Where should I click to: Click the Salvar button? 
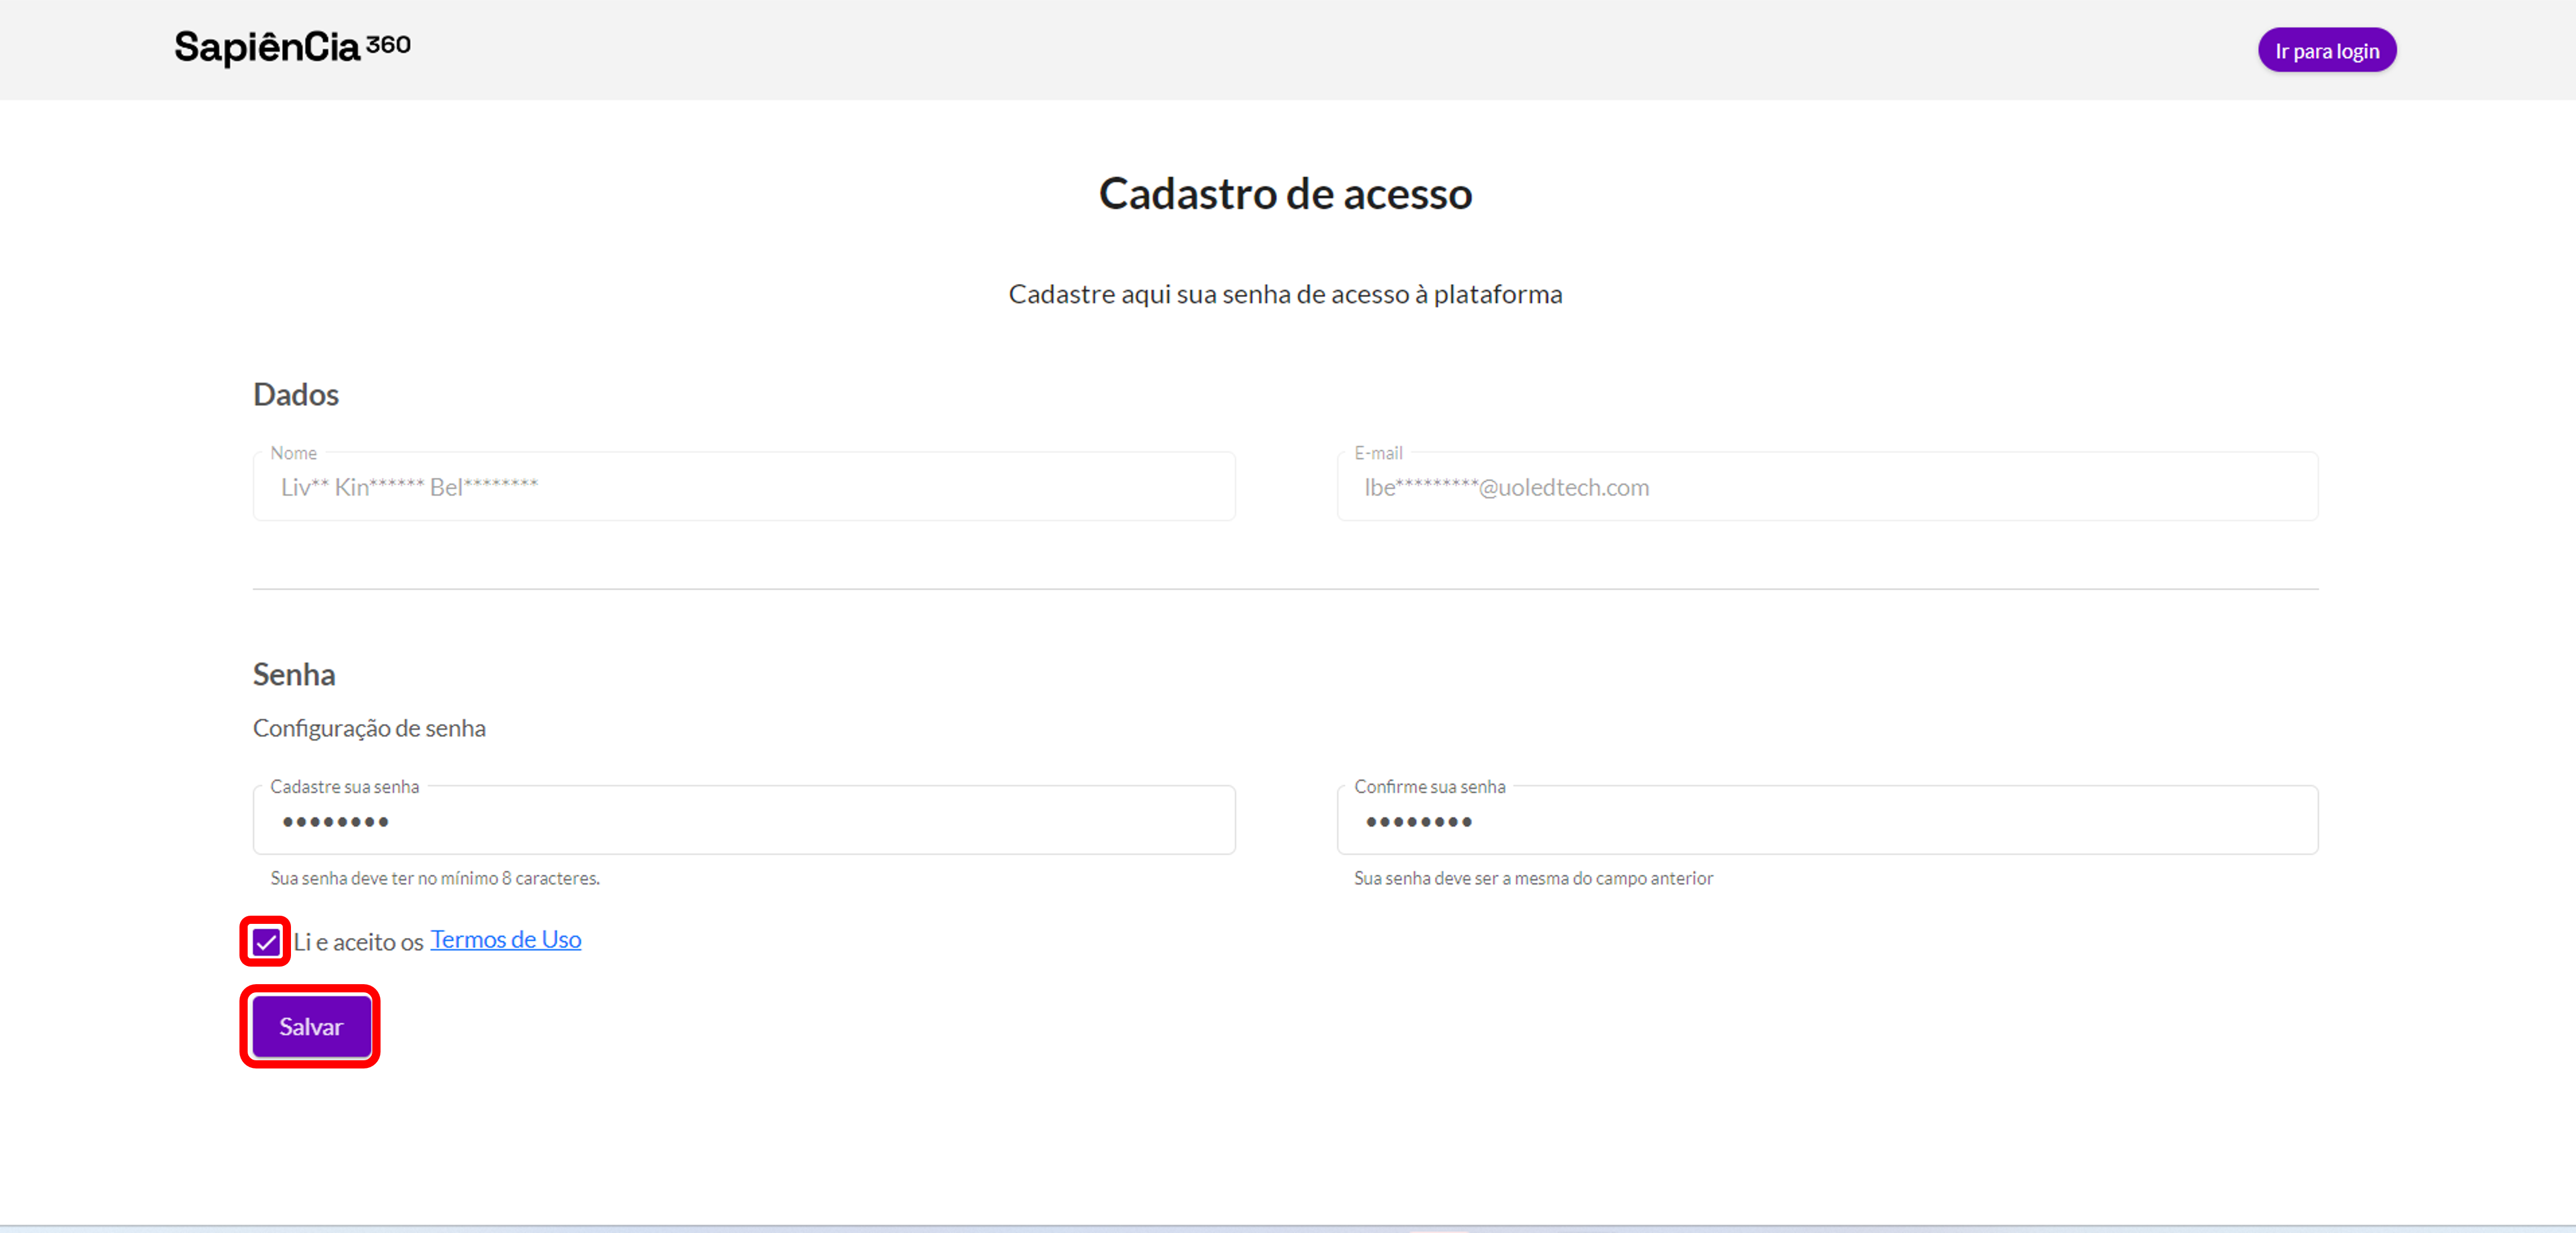coord(311,1026)
